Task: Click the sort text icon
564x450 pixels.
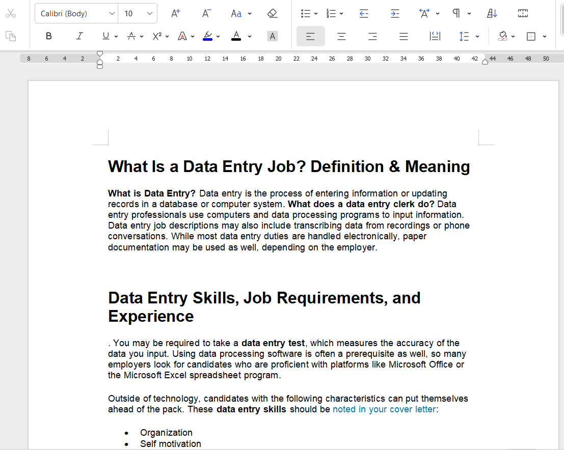Action: coord(492,14)
